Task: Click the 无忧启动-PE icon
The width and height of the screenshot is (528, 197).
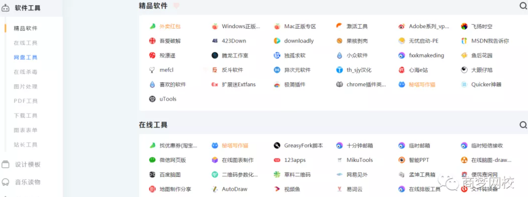Action: click(402, 41)
